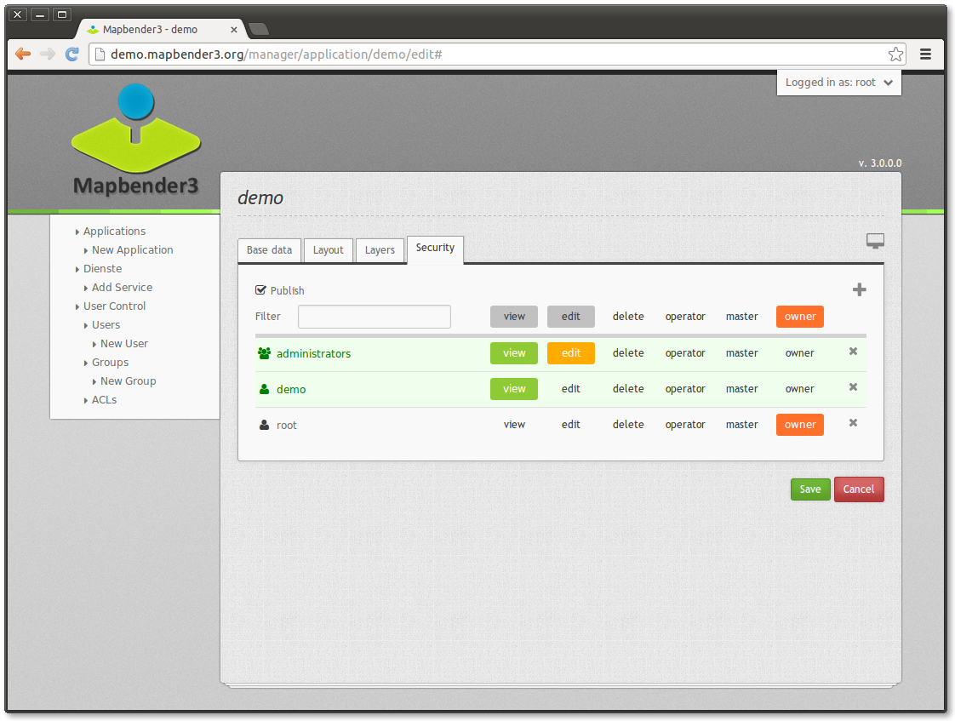Enable delete permission for administrators
955x721 pixels.
[x=628, y=353]
